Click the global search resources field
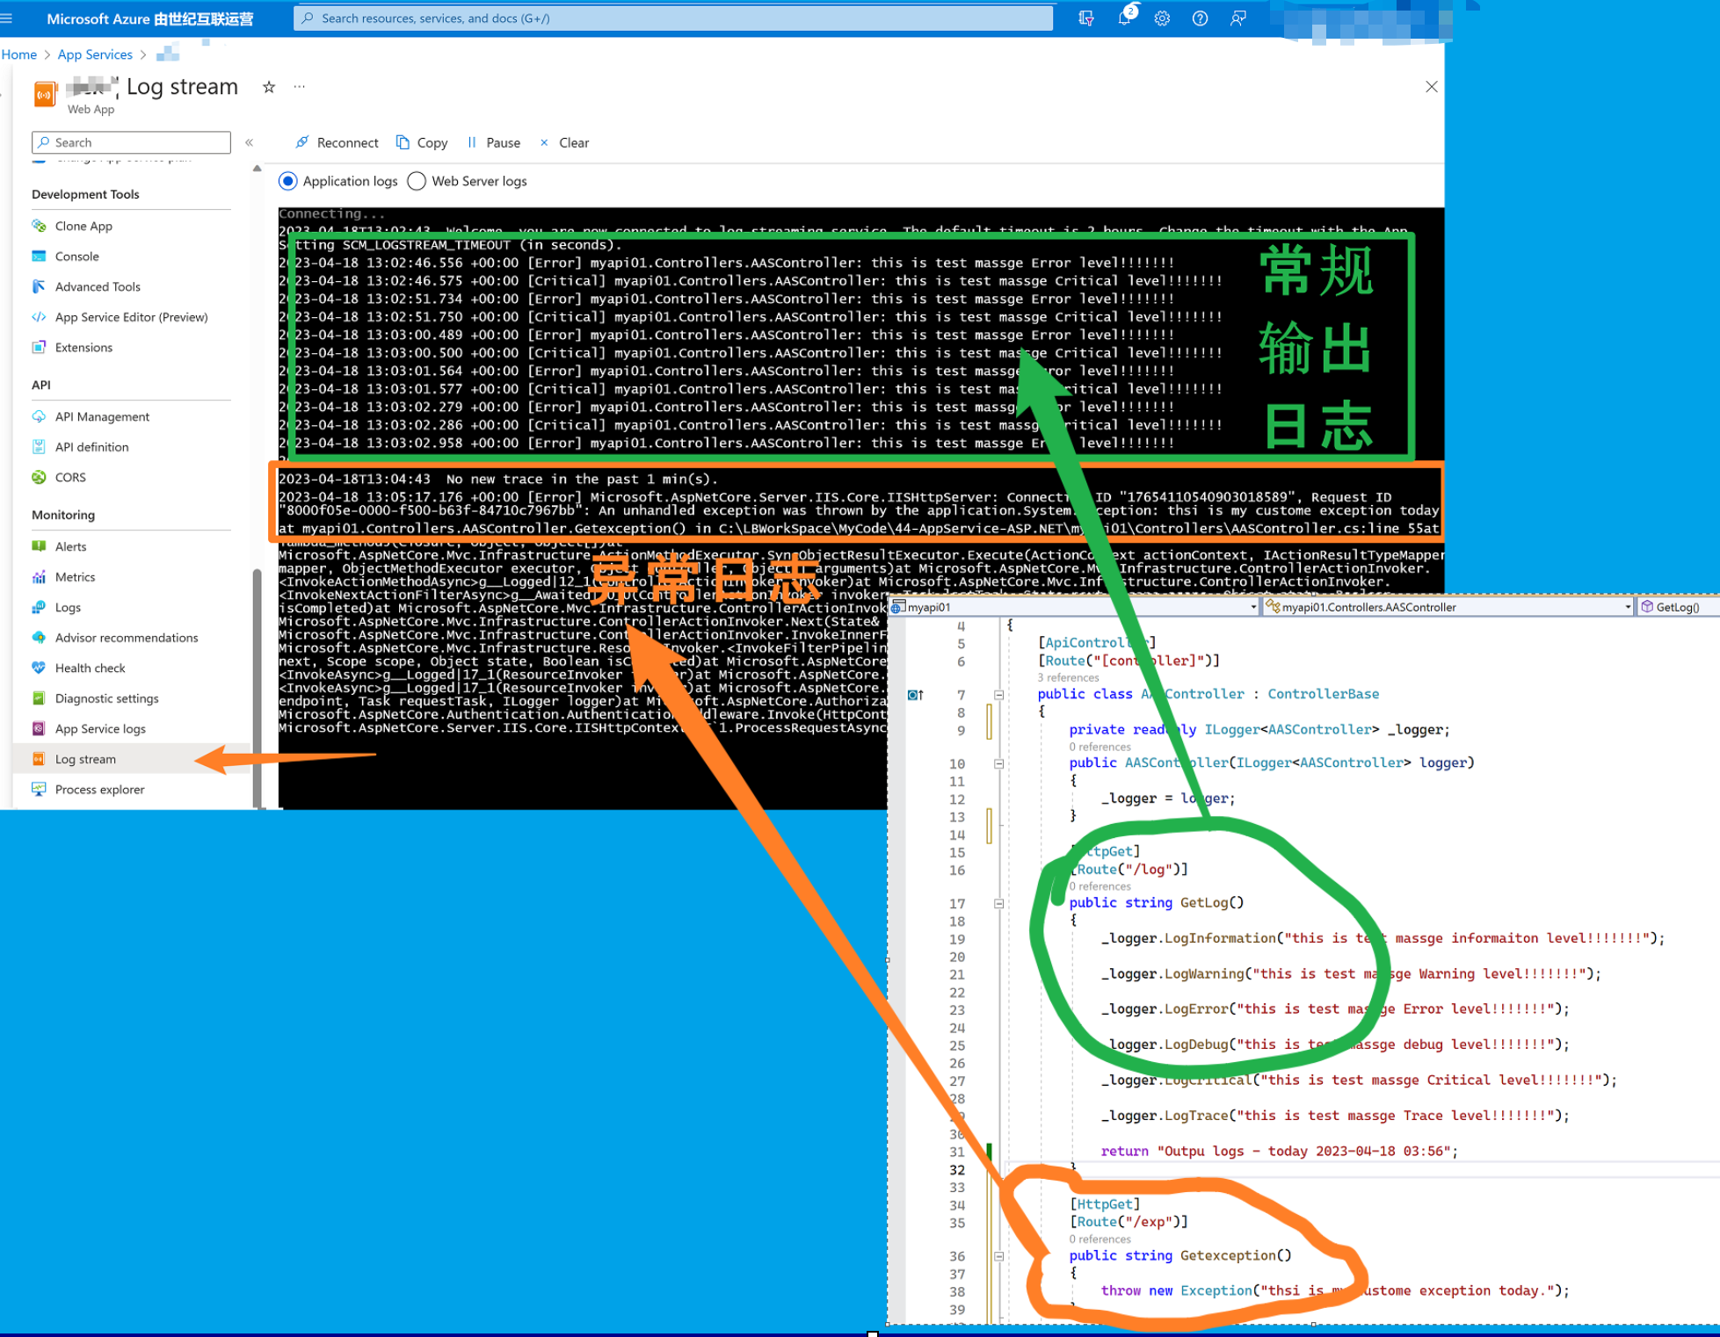 [x=673, y=18]
